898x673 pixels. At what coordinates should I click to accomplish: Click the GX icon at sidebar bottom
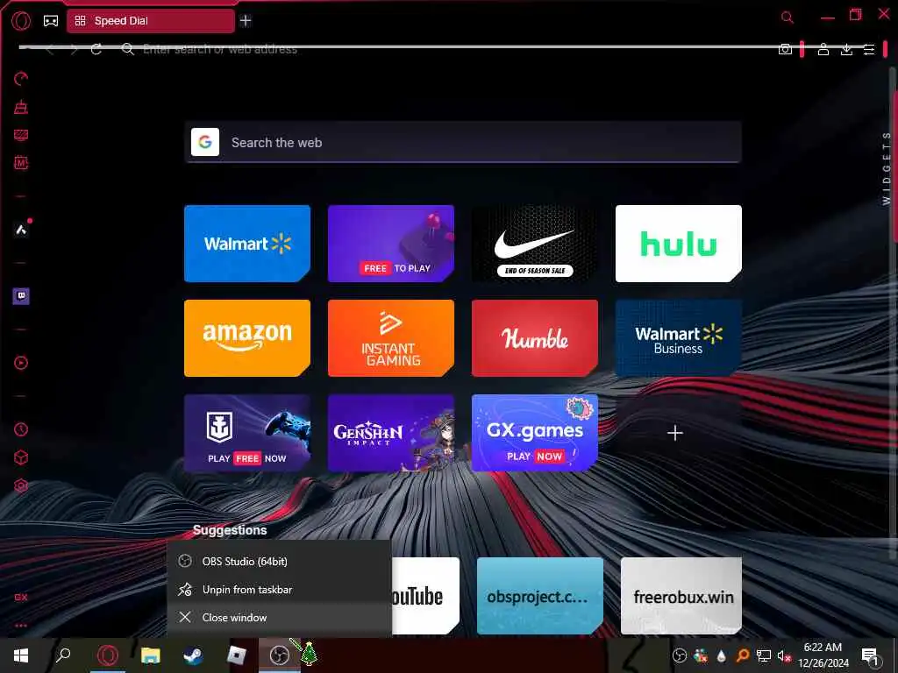point(21,597)
